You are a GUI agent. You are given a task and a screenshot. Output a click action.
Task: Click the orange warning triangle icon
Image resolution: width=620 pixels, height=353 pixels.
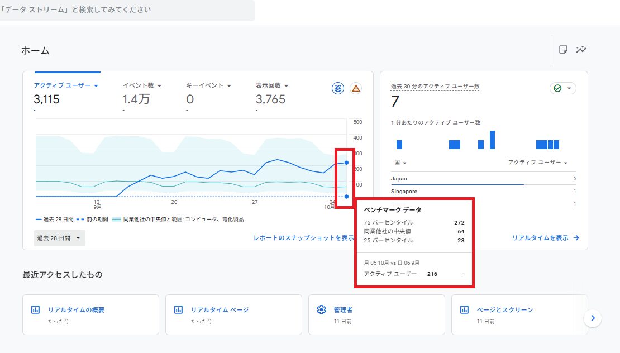pos(356,88)
